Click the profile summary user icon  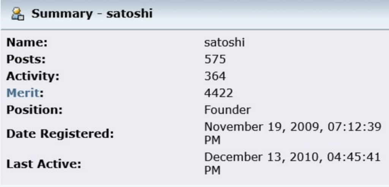[x=18, y=14]
